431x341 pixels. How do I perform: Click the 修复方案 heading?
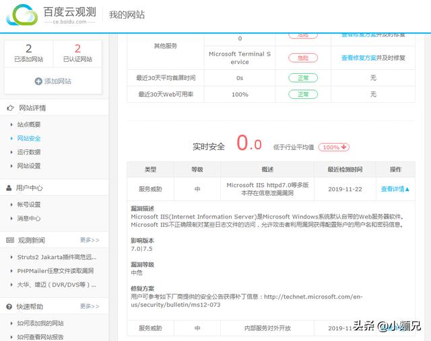(142, 289)
